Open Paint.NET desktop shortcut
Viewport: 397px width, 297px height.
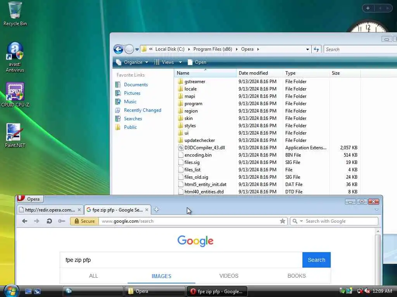(x=15, y=136)
